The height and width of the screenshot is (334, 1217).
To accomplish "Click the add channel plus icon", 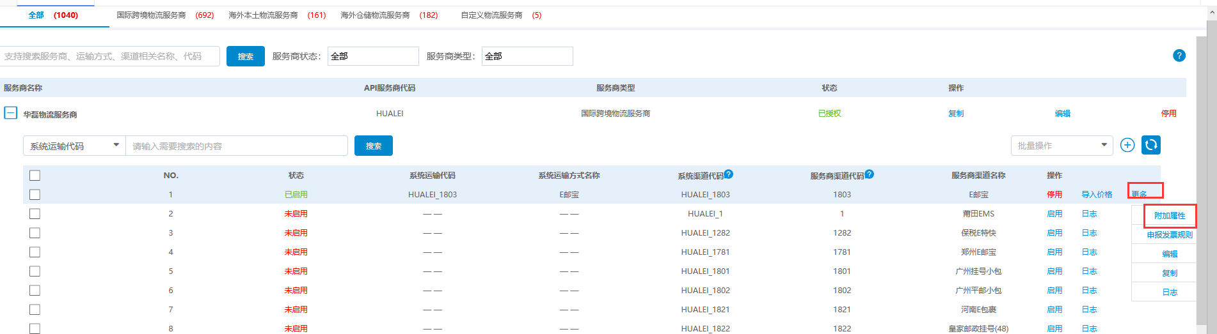I will pyautogui.click(x=1127, y=146).
